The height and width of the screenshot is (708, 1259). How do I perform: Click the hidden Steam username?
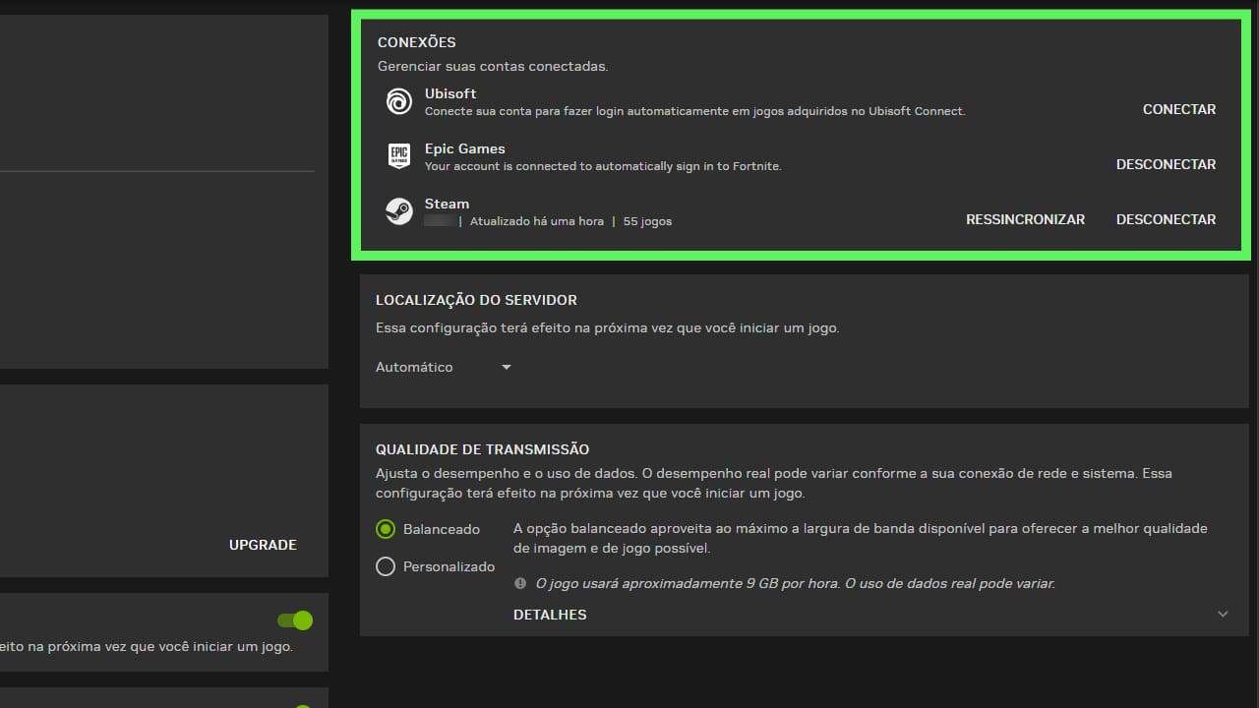(440, 220)
